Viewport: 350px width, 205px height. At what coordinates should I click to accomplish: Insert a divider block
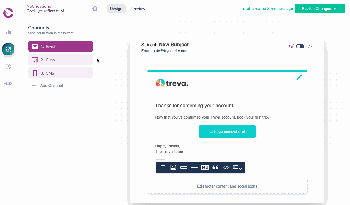tap(194, 168)
